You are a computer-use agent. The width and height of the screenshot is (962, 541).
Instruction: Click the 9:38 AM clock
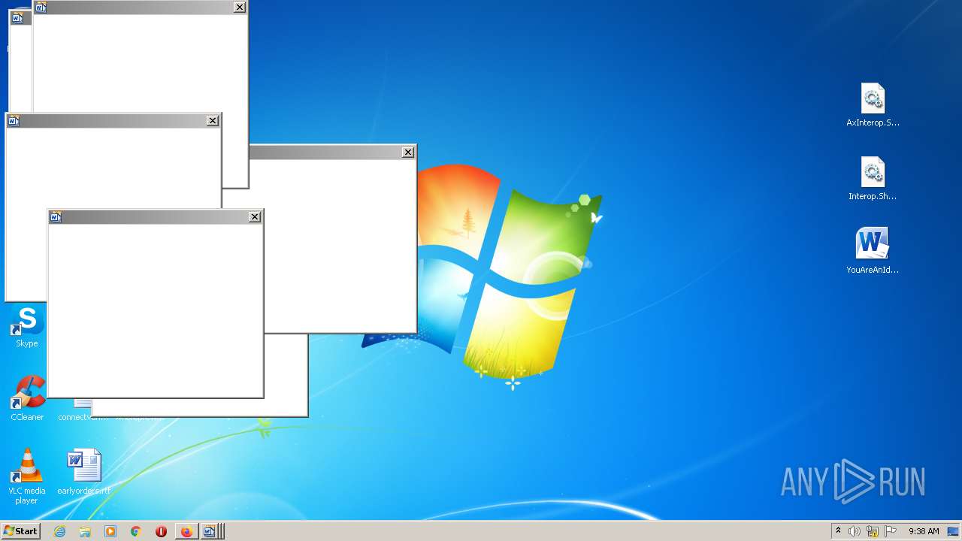[x=924, y=531]
